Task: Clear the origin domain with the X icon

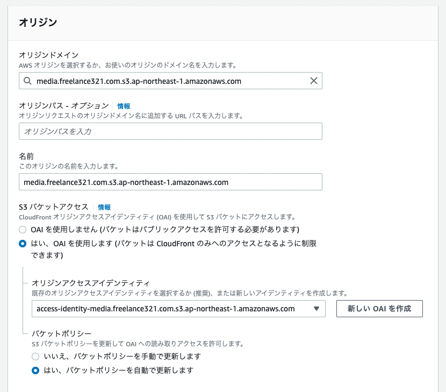Action: (x=313, y=81)
